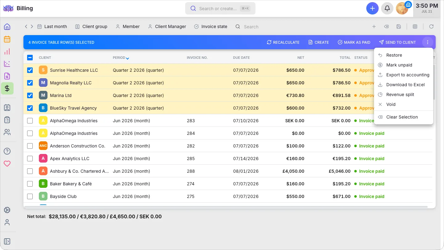
Task: Open the team people sidebar icon
Action: (x=7, y=132)
